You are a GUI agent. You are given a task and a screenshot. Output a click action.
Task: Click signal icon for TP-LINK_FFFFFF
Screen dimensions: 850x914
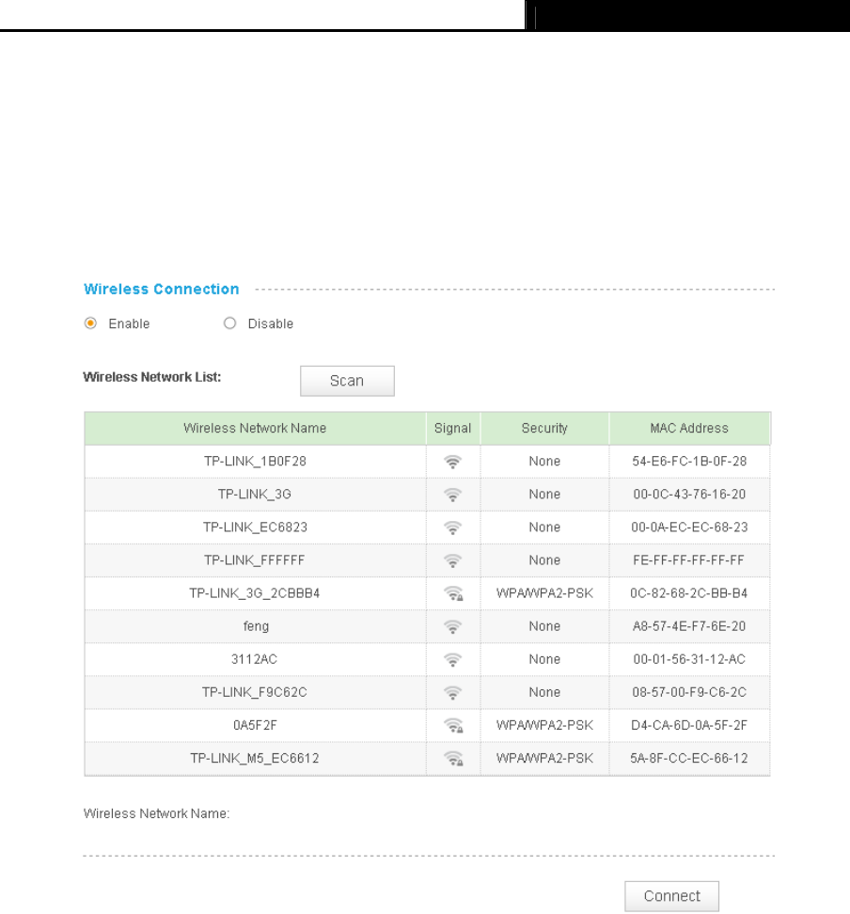point(452,560)
